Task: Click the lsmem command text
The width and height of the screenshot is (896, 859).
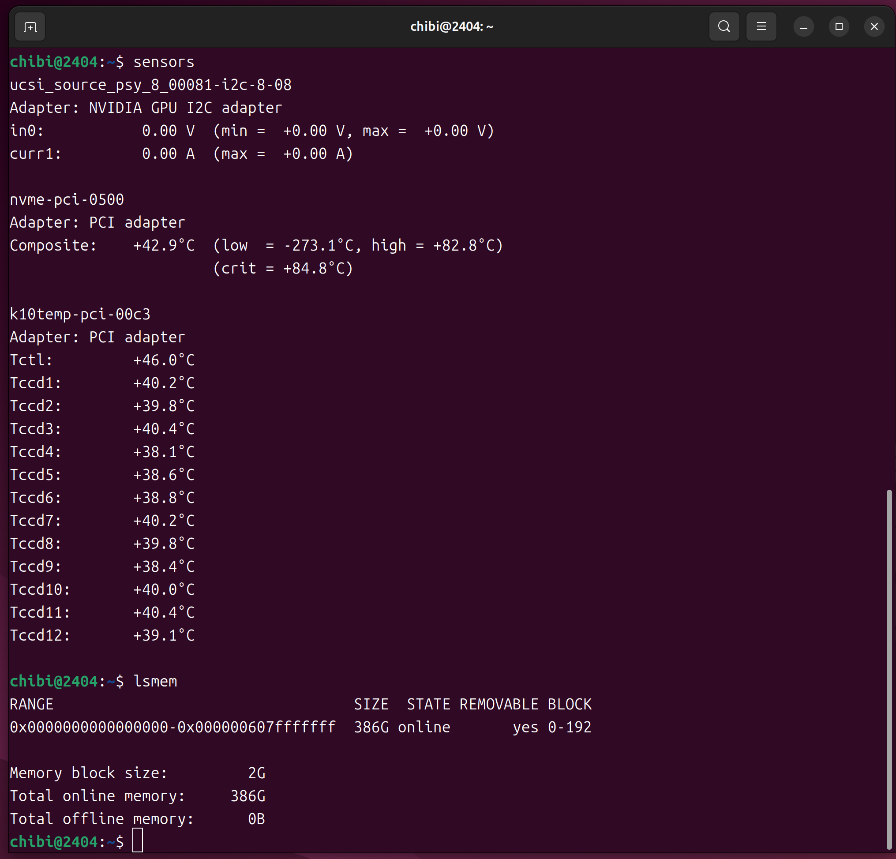Action: tap(155, 681)
